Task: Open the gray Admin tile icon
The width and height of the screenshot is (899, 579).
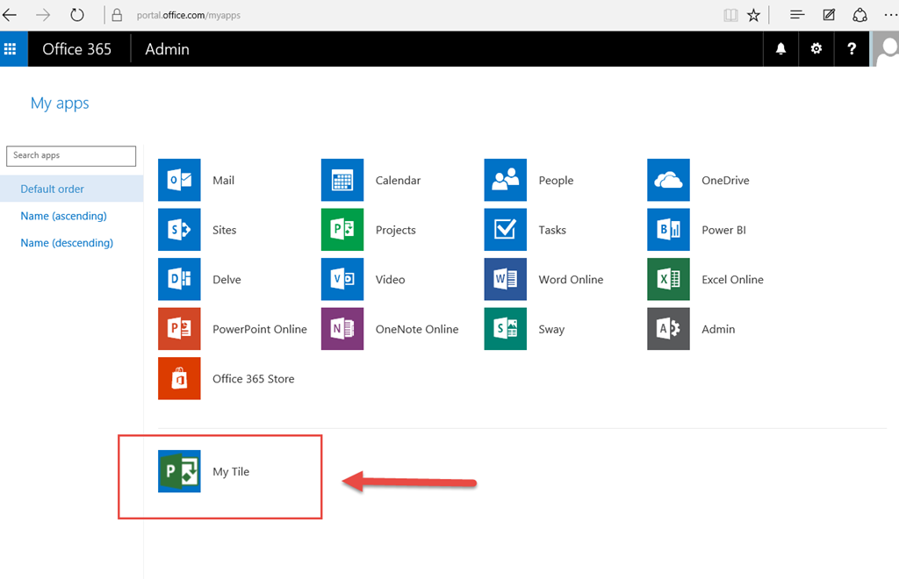Action: [x=668, y=329]
